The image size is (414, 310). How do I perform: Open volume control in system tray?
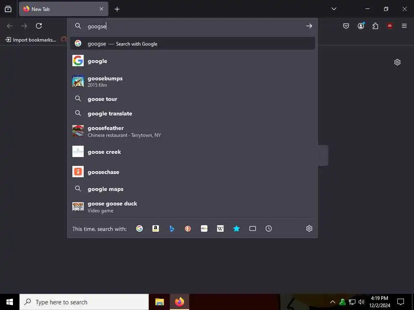click(x=361, y=302)
